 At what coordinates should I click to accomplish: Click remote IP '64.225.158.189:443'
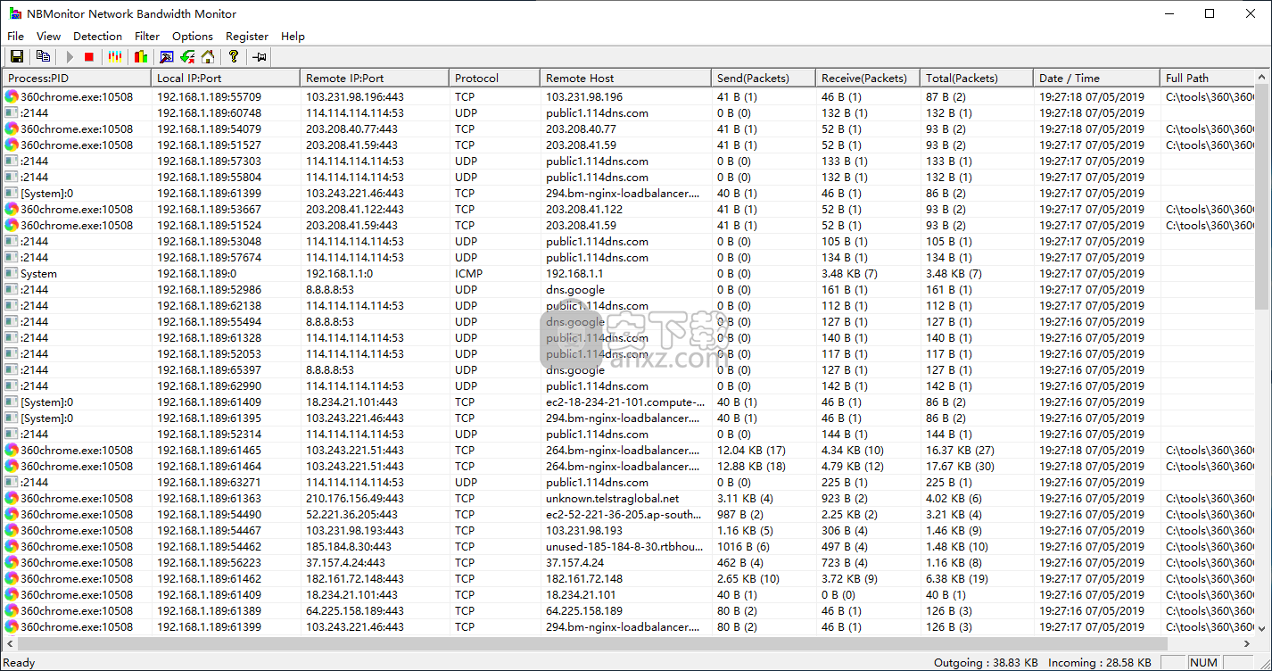point(354,611)
